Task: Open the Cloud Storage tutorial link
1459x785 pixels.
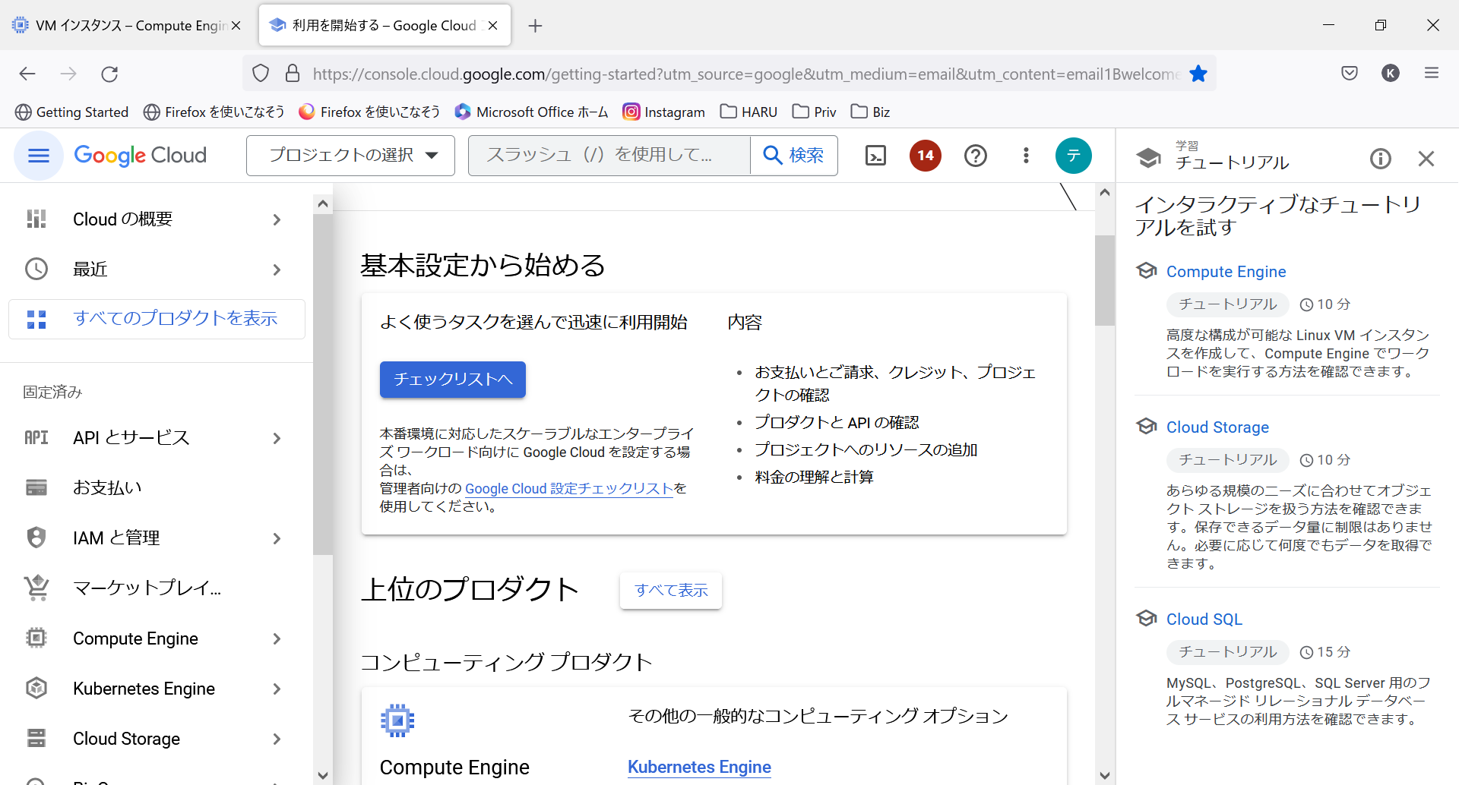Action: (x=1217, y=427)
